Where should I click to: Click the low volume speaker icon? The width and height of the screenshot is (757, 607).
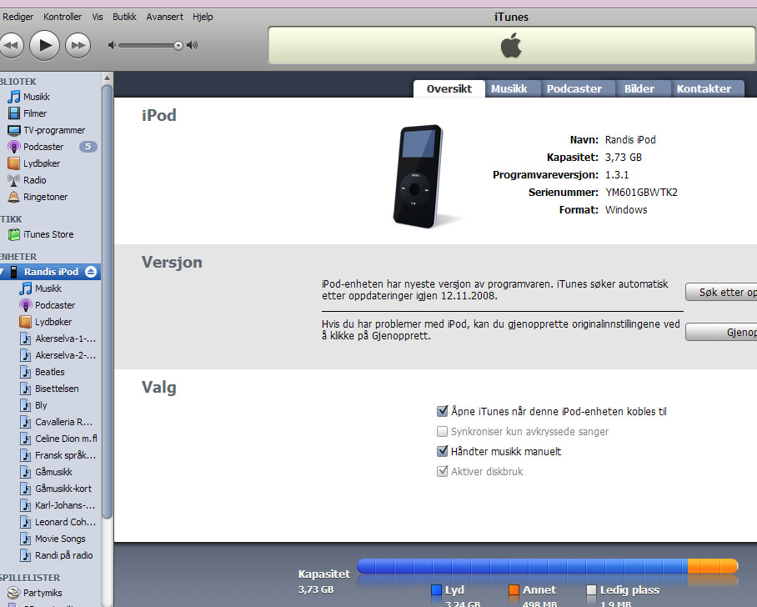click(x=112, y=45)
